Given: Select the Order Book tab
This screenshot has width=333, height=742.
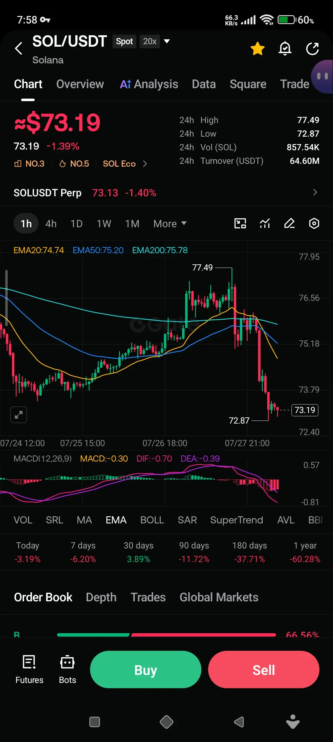Looking at the screenshot, I should click(43, 597).
